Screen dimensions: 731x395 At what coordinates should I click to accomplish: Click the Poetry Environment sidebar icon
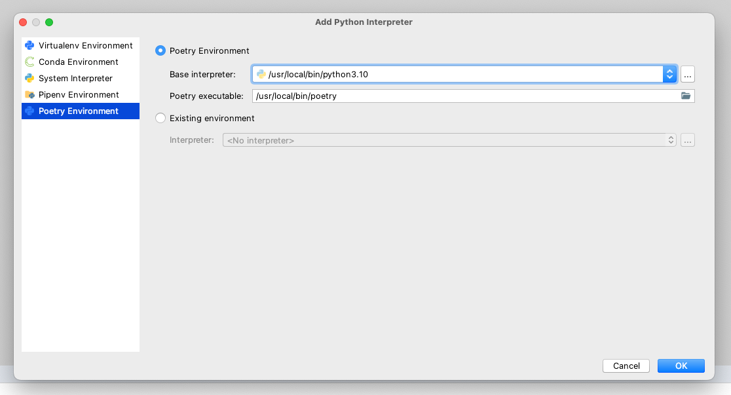[x=29, y=111]
